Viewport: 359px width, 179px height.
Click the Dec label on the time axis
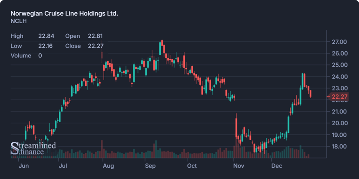277,166
